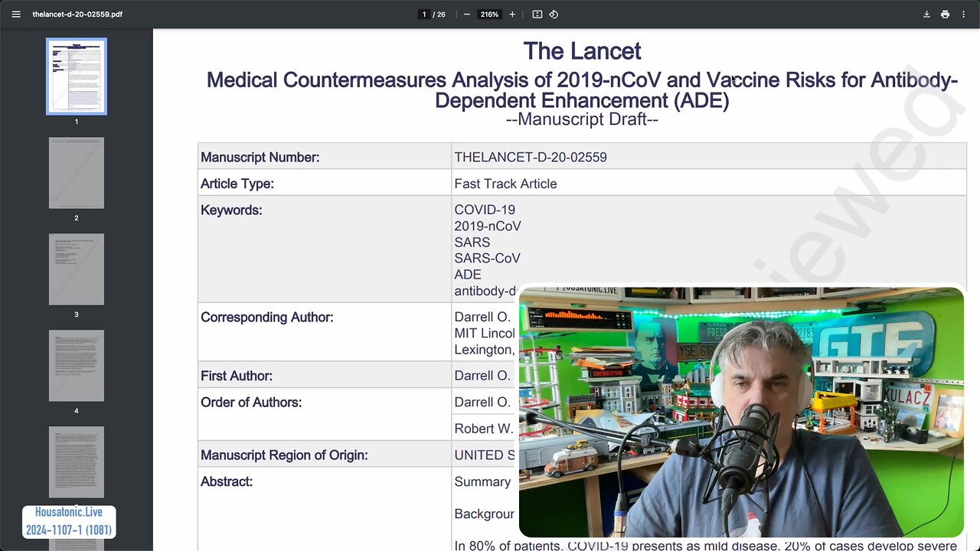980x551 pixels.
Task: Click the SARS-CoV keyword
Action: [487, 258]
